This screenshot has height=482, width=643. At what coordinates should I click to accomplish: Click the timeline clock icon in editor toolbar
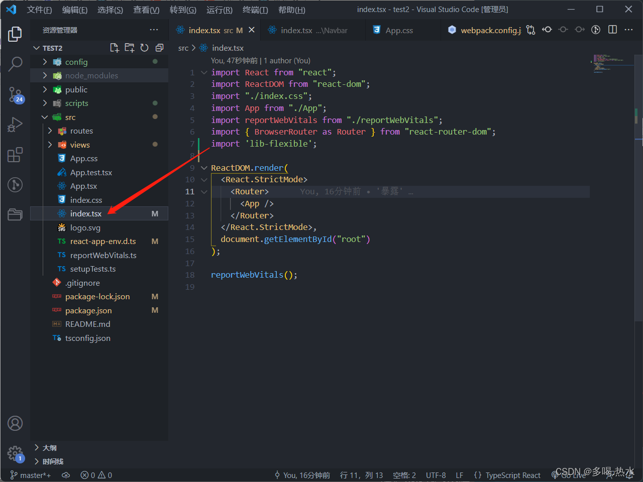tap(596, 30)
